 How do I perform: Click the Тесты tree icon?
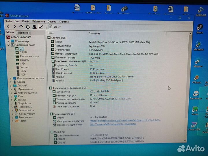click(17, 121)
